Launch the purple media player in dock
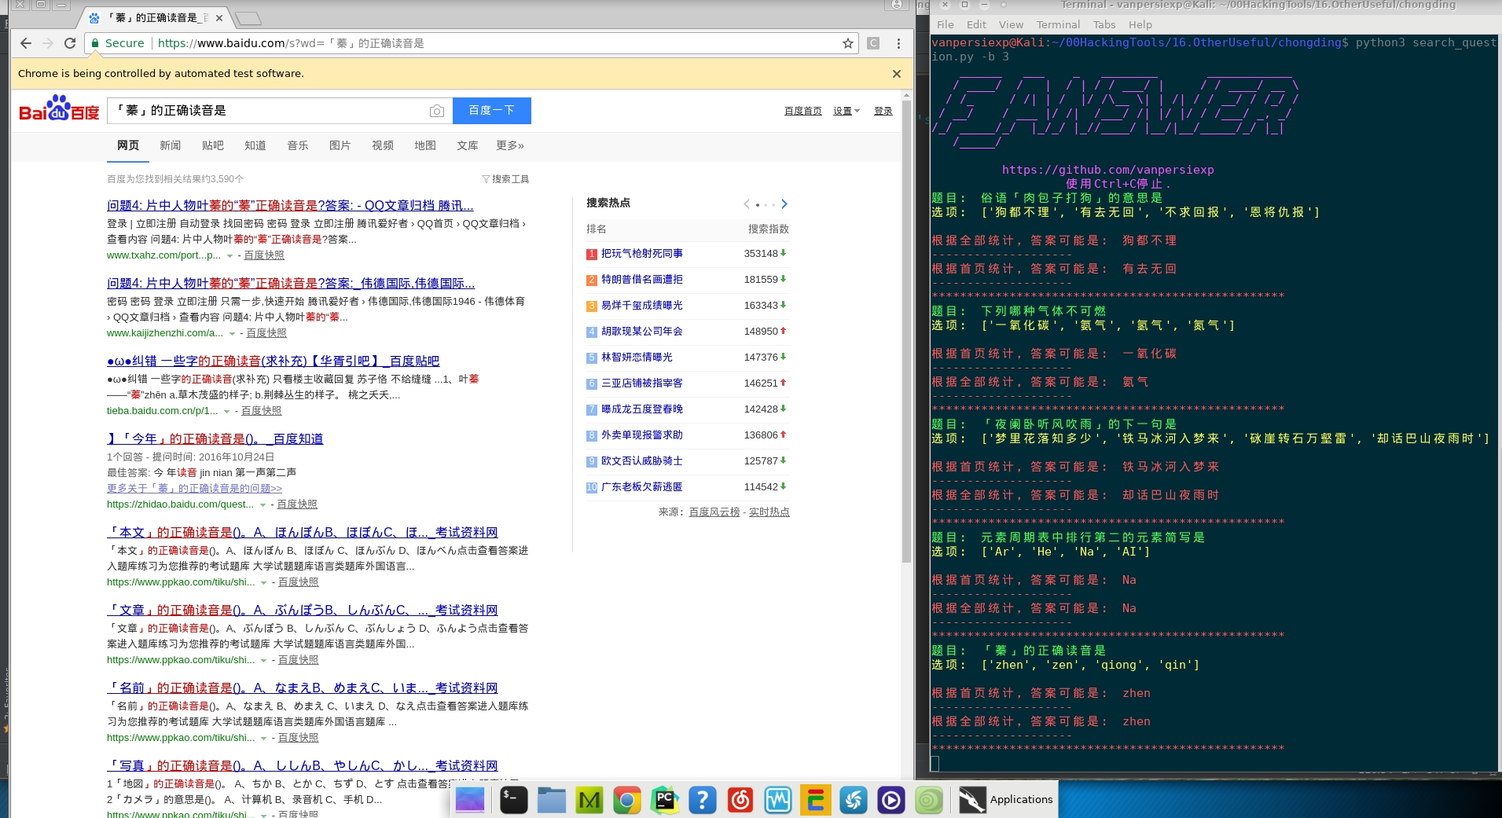This screenshot has height=818, width=1502. 891,800
